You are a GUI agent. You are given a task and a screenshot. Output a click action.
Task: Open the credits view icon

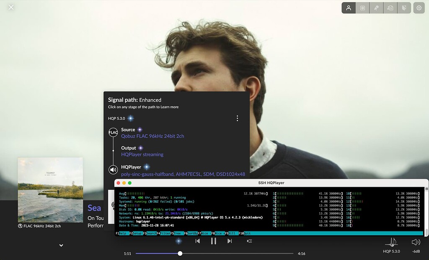390,8
